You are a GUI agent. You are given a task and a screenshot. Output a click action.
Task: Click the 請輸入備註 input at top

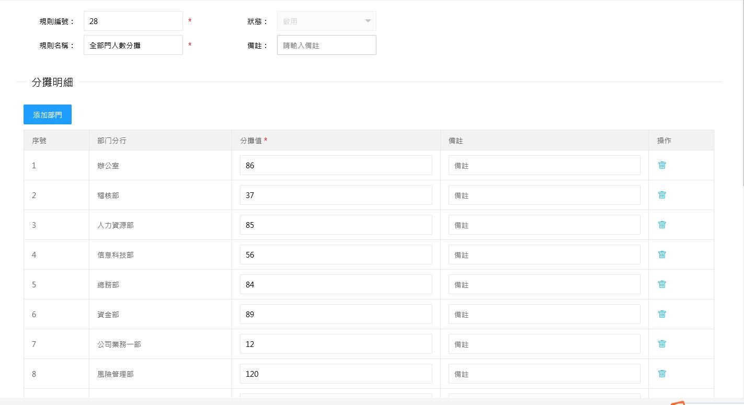tap(326, 45)
